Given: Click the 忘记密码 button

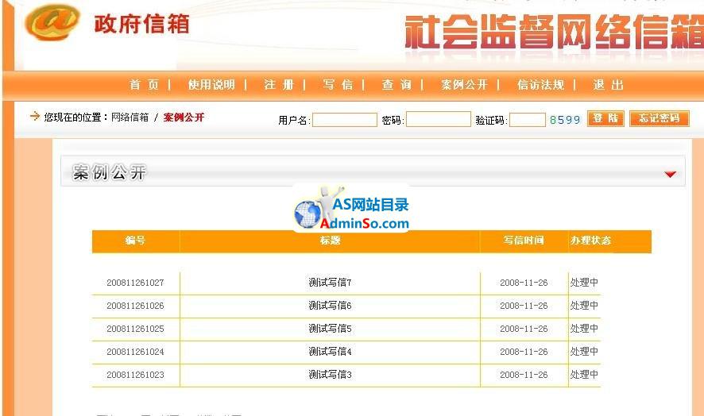Looking at the screenshot, I should tap(659, 118).
